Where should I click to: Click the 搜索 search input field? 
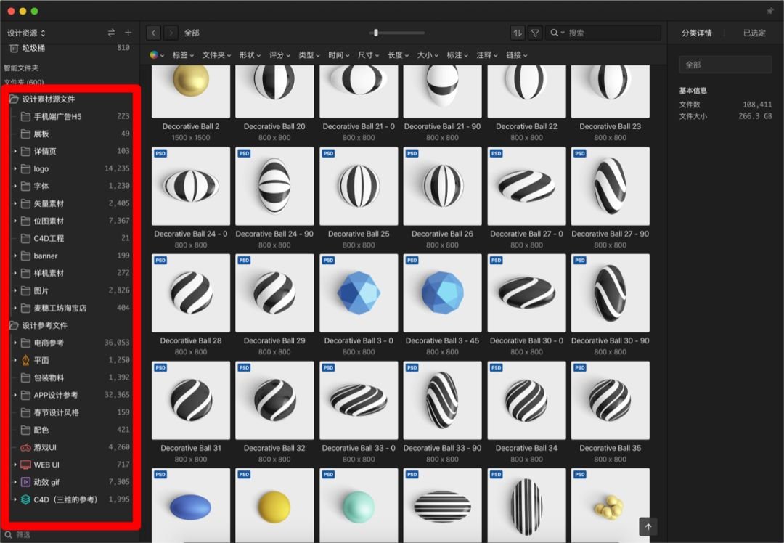pos(603,33)
